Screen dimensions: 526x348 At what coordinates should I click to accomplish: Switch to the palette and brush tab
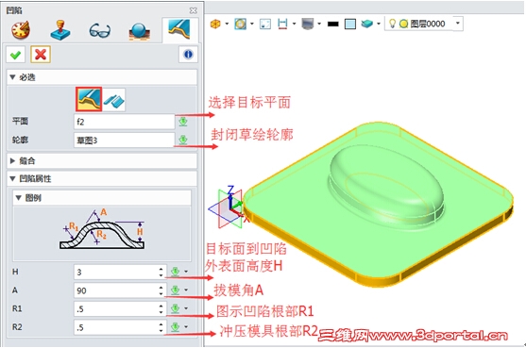(21, 30)
